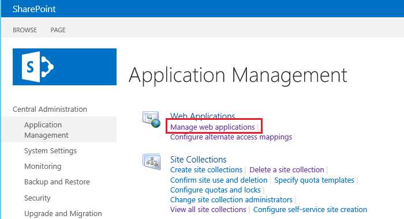Open Central Administration in sidebar

[x=50, y=109]
